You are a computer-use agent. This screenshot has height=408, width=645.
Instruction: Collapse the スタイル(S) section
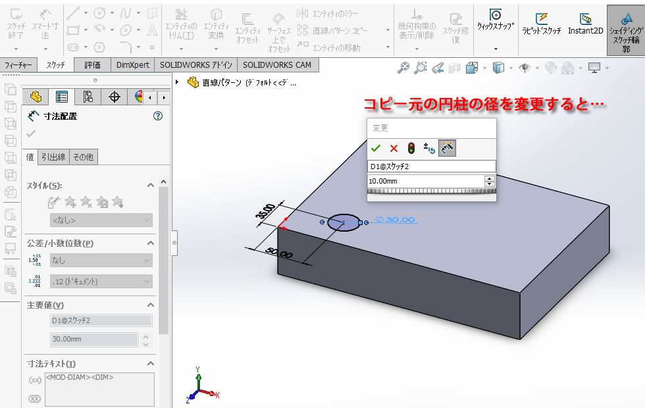[151, 186]
